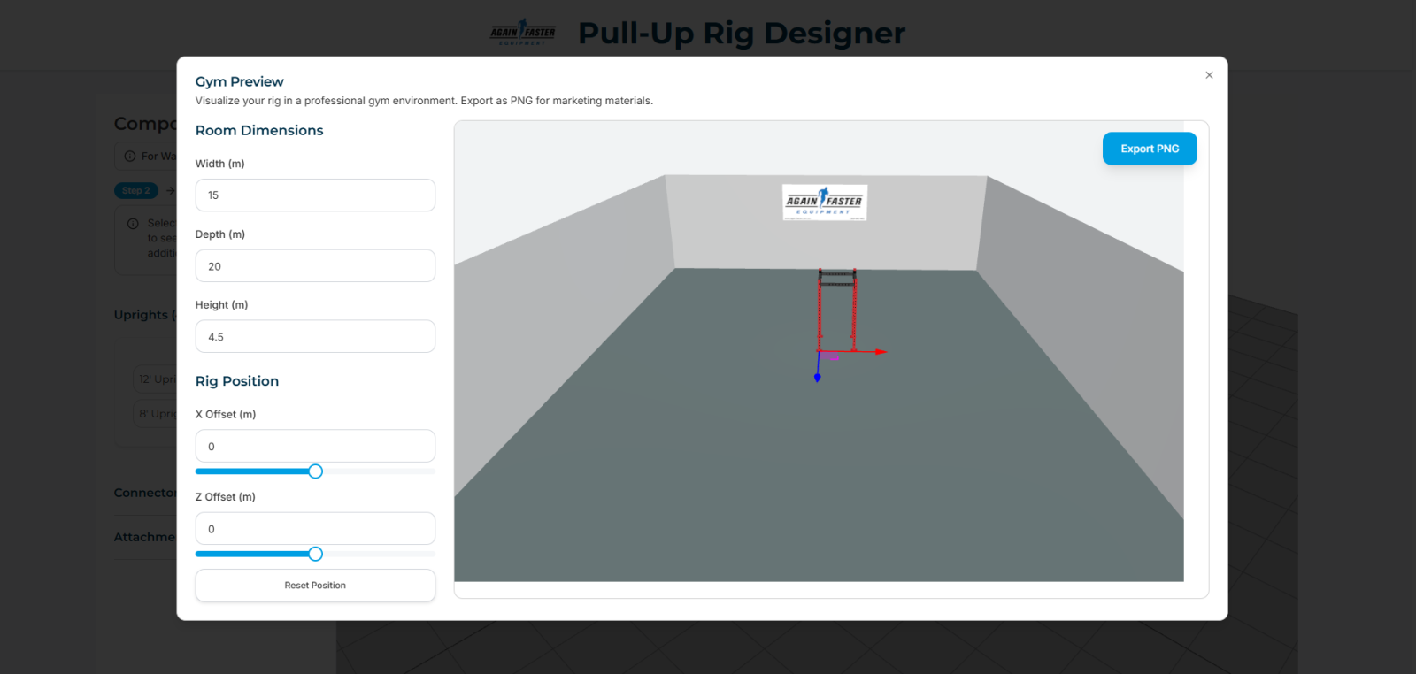1416x674 pixels.
Task: Select the Height (m) input box
Action: pos(315,337)
